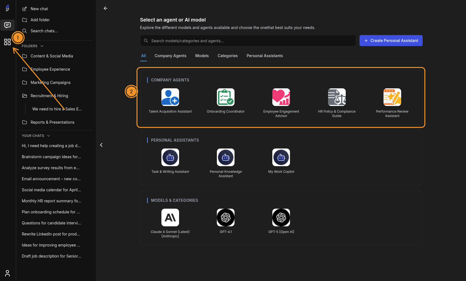Screen dimensions: 466x281
Task: Click the agents grid icon in sidebar
Action: coord(7,42)
